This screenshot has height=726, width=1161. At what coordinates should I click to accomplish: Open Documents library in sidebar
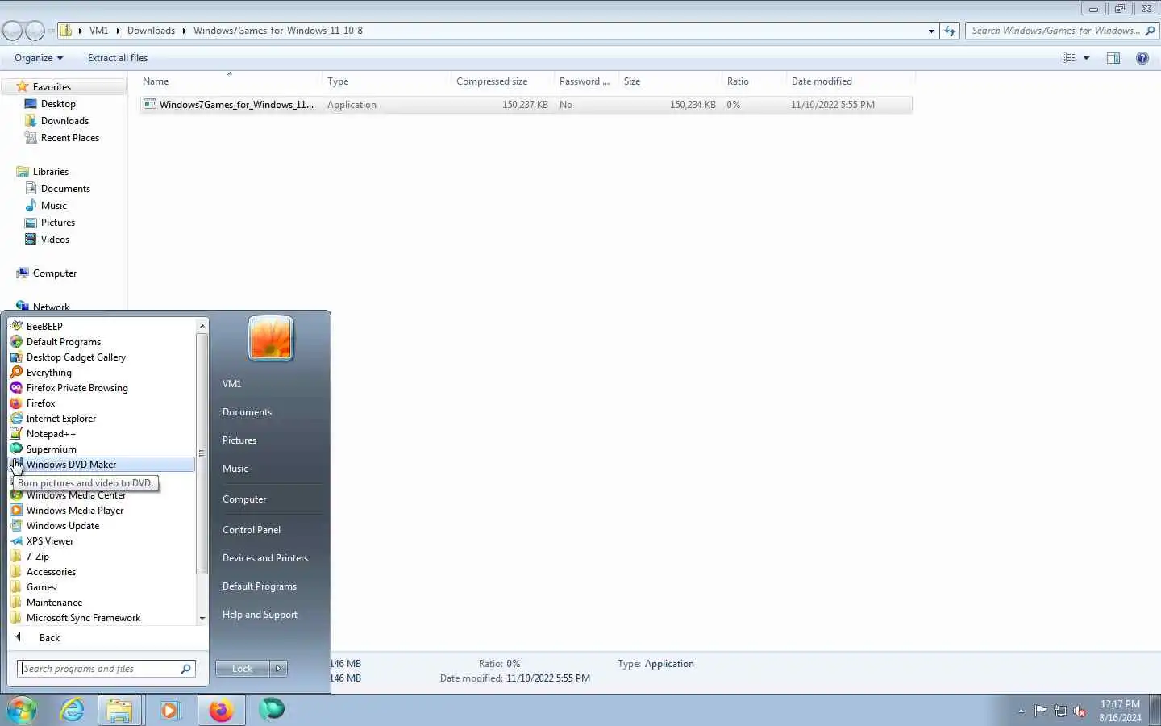coord(65,188)
